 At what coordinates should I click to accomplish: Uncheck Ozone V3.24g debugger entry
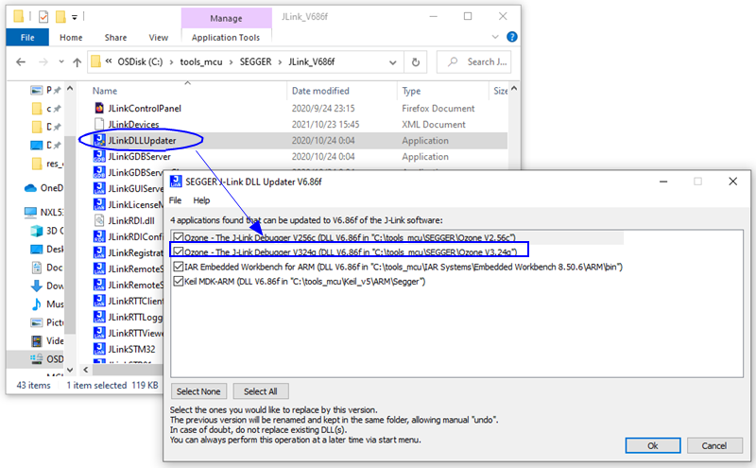click(x=179, y=251)
